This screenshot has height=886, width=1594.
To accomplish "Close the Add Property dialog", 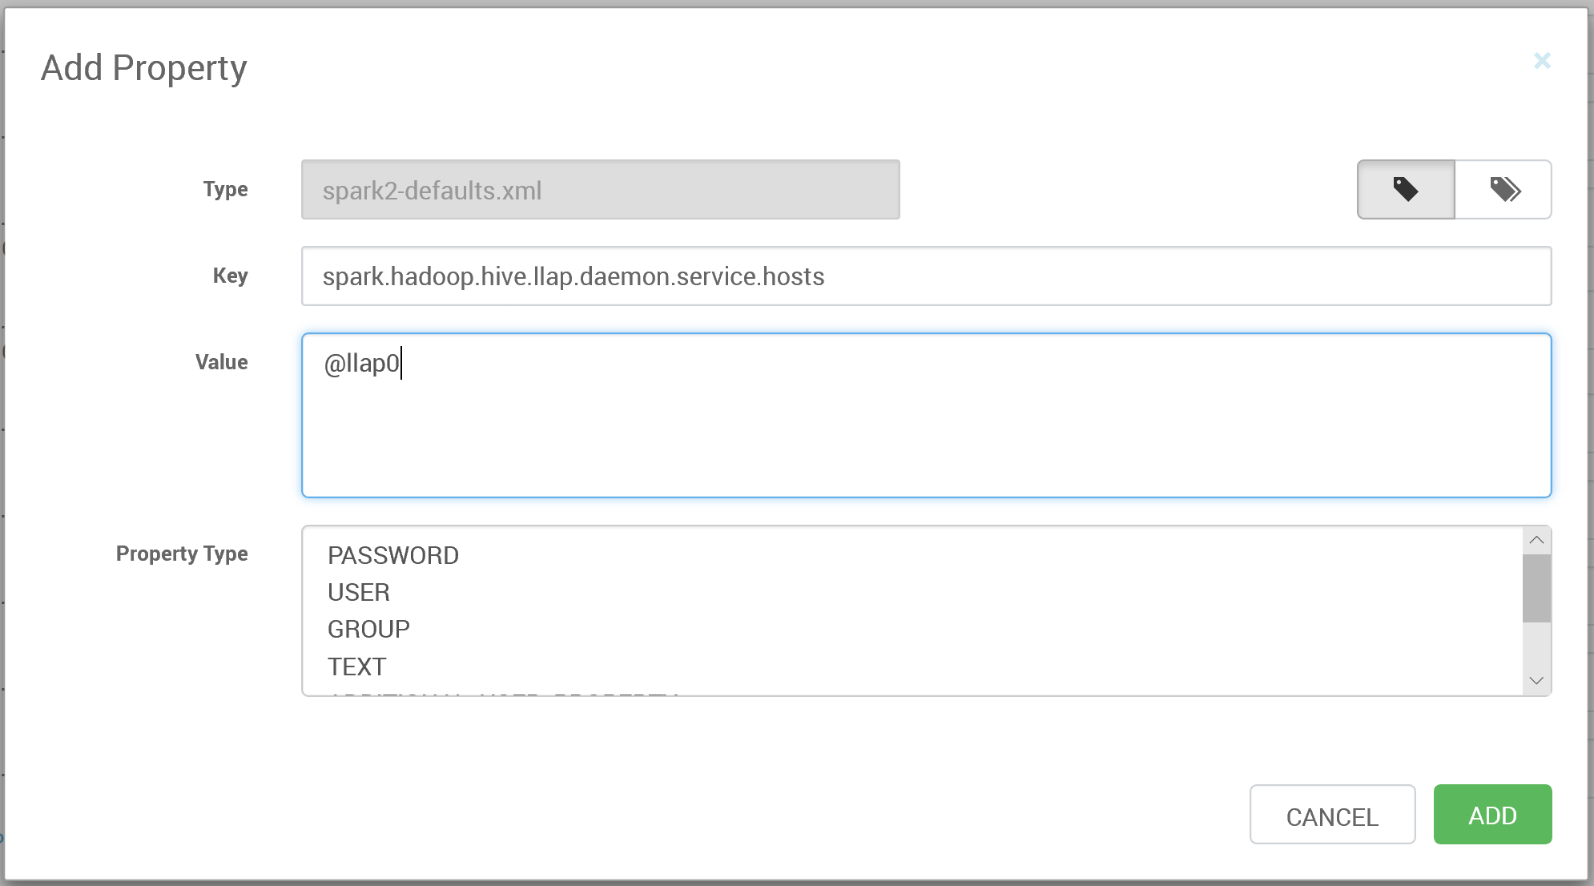I will point(1542,61).
